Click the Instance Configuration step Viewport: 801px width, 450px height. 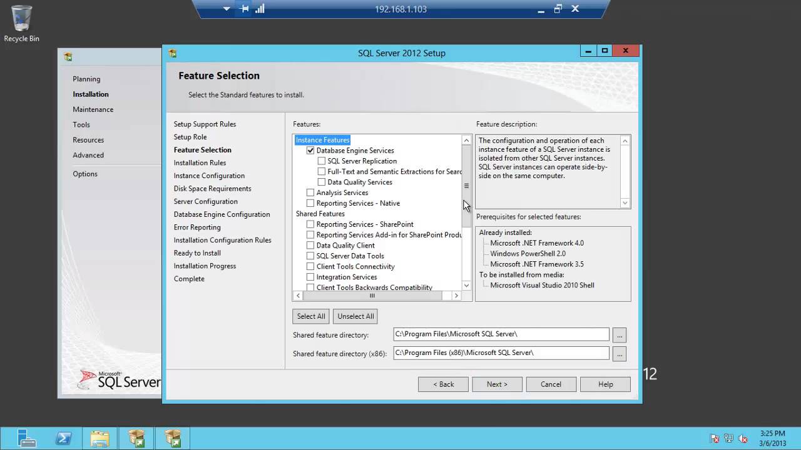[x=209, y=176]
